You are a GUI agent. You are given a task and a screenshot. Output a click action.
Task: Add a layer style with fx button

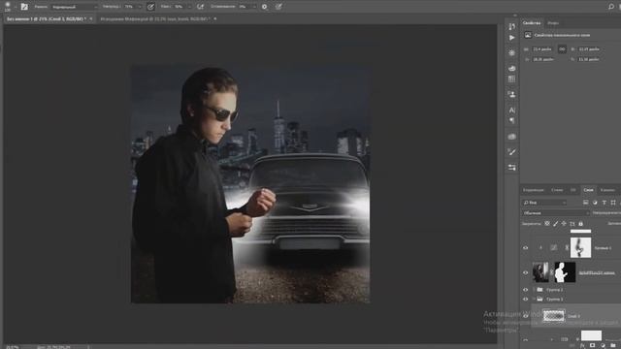coord(582,345)
